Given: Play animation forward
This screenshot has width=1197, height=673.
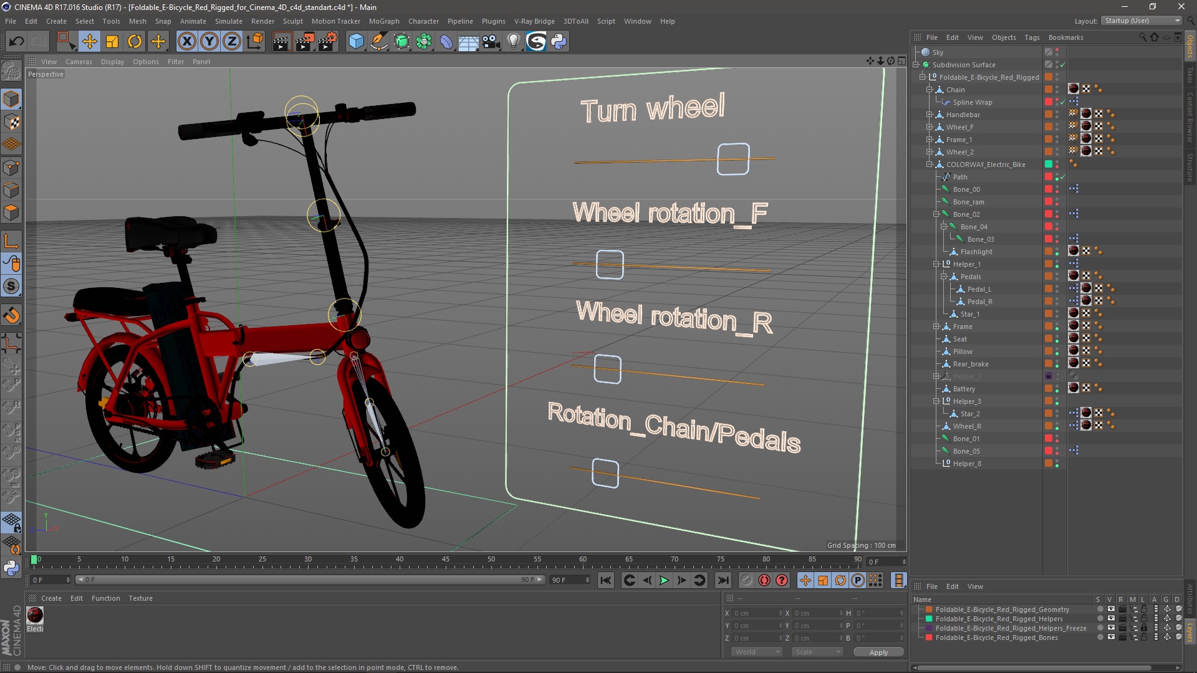Looking at the screenshot, I should pos(665,580).
